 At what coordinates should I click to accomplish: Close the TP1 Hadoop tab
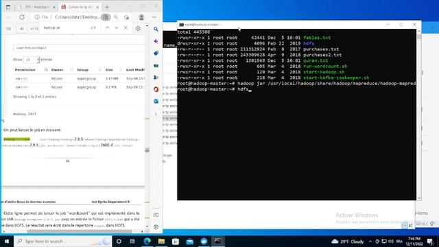pyautogui.click(x=54, y=7)
